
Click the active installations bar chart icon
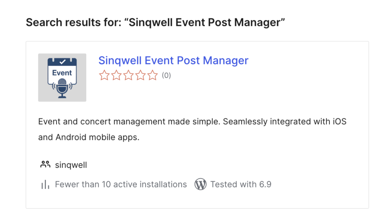point(45,184)
